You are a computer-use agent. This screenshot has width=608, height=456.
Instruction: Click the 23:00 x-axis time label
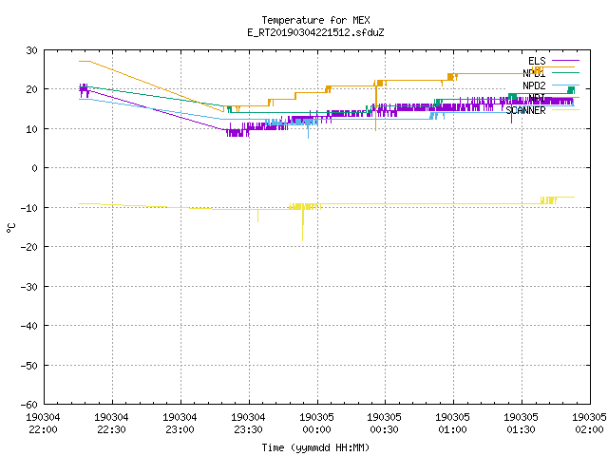click(180, 429)
